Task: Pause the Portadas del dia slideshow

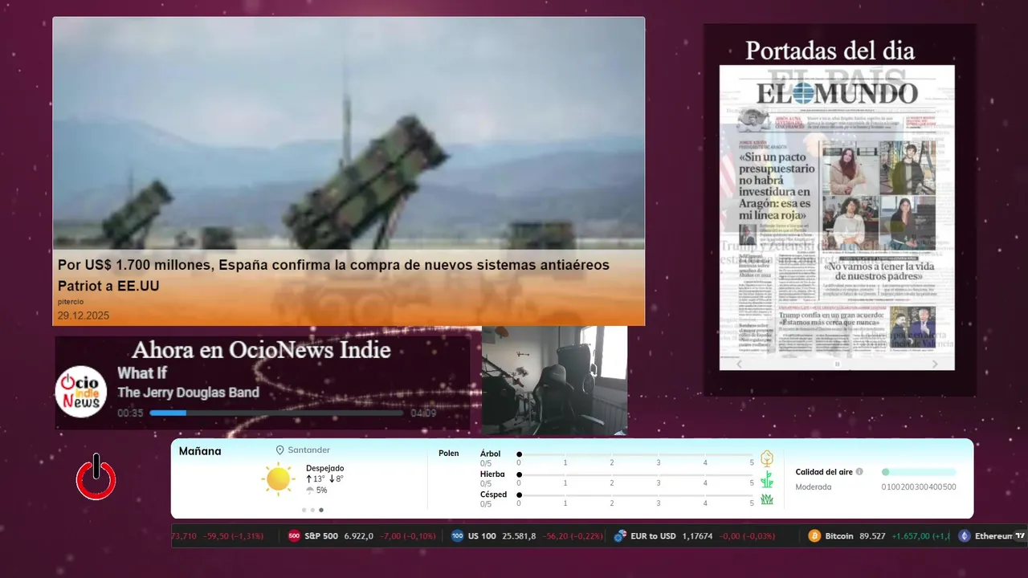Action: click(837, 364)
